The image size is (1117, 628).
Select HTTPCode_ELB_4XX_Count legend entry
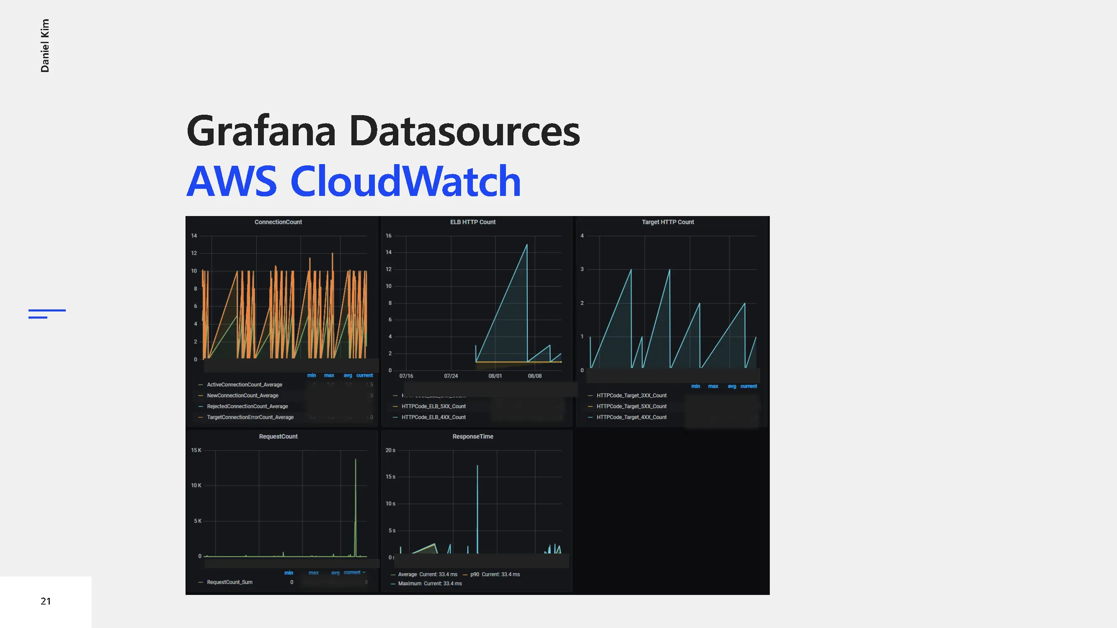point(433,417)
